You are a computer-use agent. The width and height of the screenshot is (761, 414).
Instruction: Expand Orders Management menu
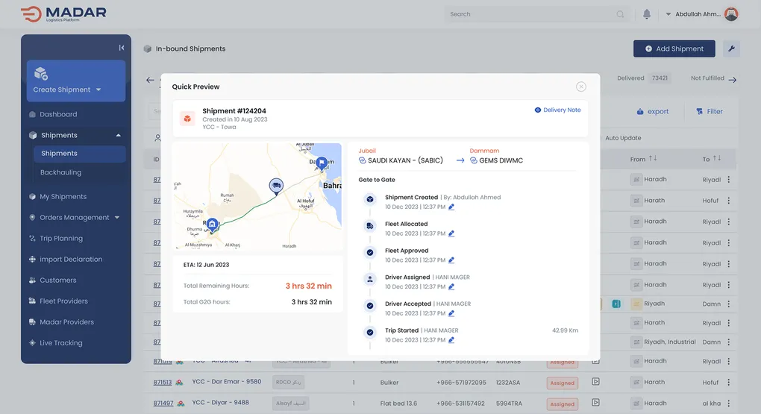click(117, 218)
